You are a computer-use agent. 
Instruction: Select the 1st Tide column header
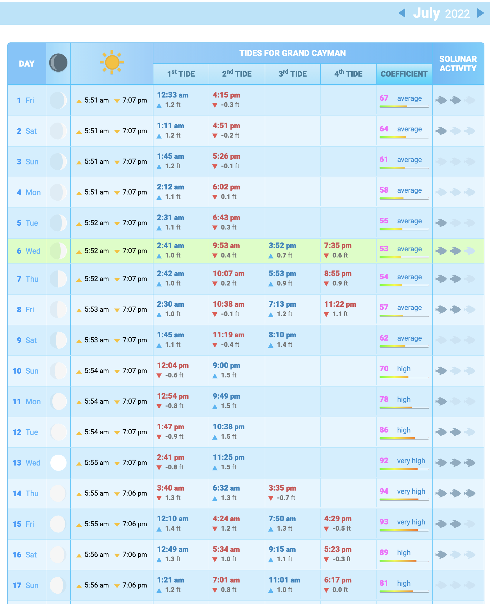[x=181, y=74]
